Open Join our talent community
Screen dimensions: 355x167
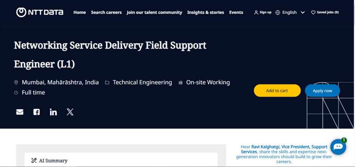click(x=154, y=12)
